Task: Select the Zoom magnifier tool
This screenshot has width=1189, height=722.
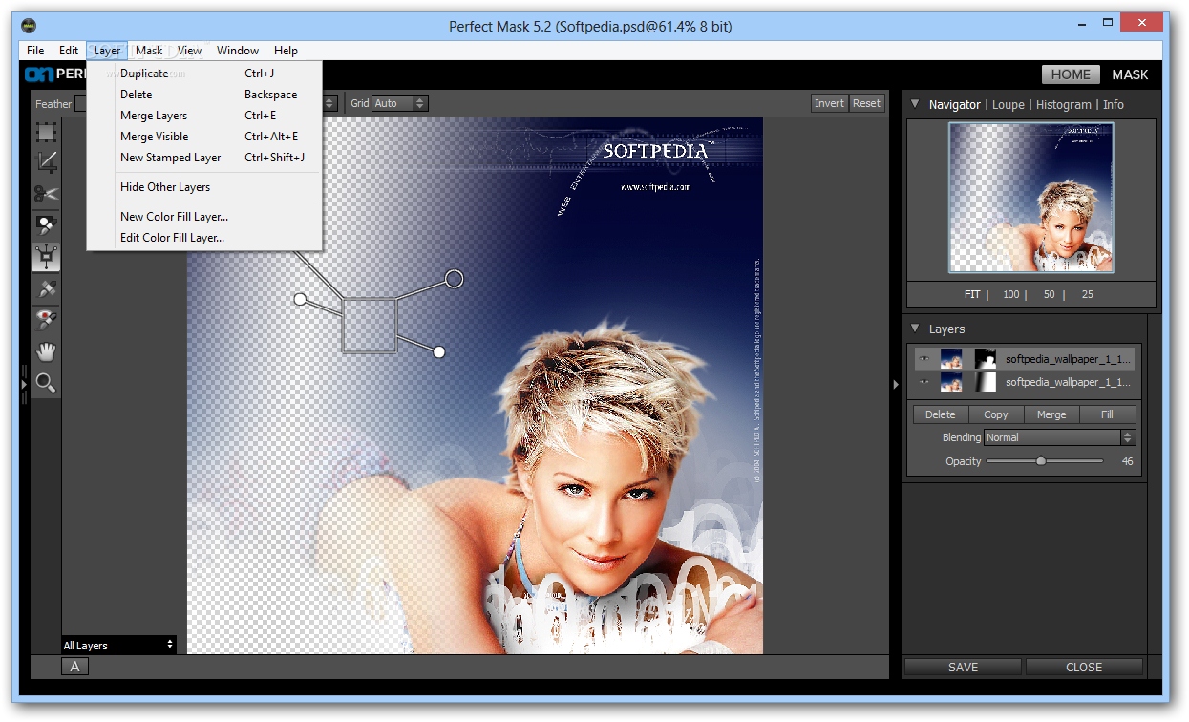Action: point(46,383)
